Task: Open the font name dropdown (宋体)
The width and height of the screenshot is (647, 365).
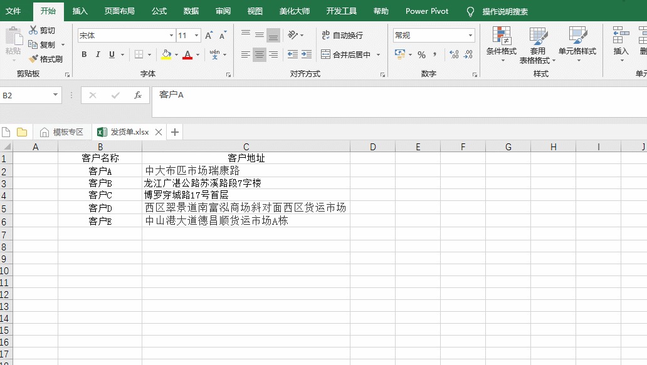Action: tap(171, 36)
